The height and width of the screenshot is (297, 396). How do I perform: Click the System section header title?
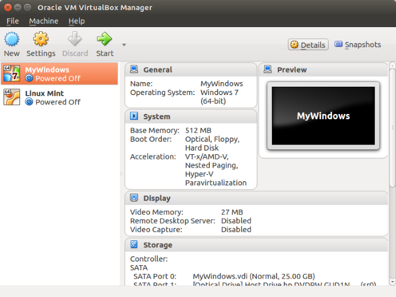click(157, 116)
